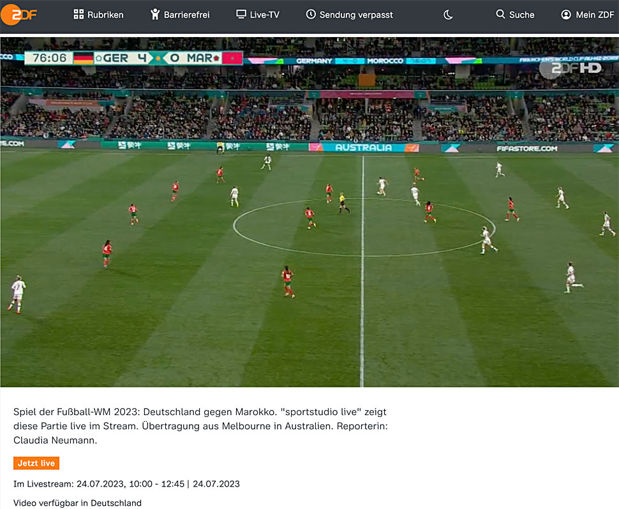Screen dimensions: 619x509
Task: Click the orange Jetzt live badge
Action: (36, 463)
